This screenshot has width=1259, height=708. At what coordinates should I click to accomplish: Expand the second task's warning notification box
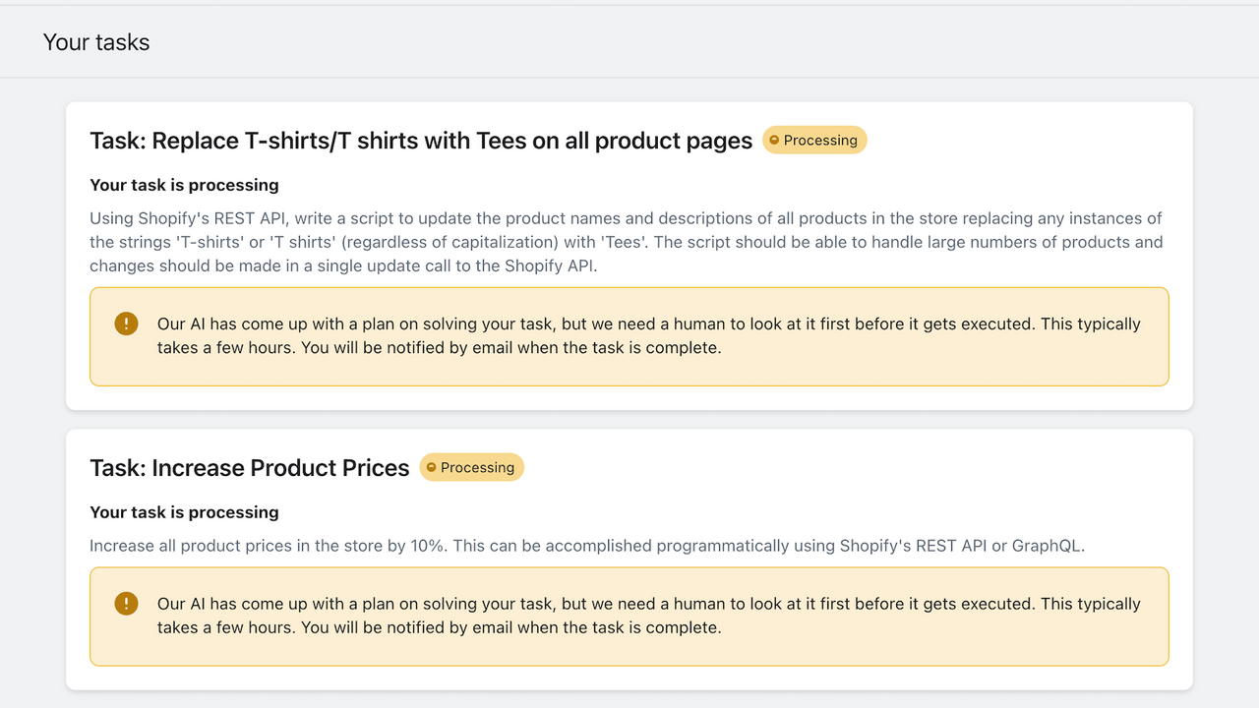[629, 616]
